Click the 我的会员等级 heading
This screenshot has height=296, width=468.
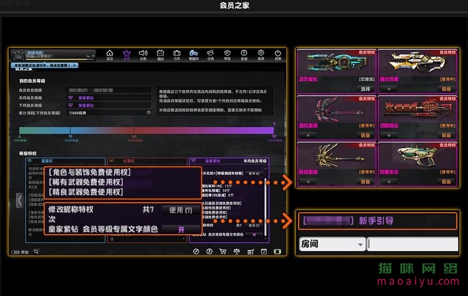32,81
